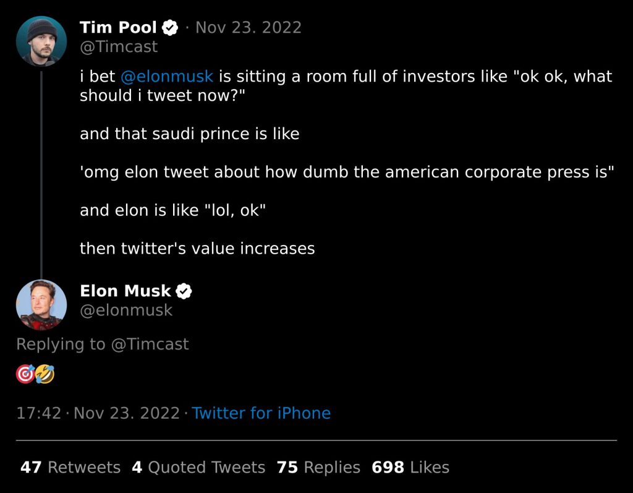Open the "Twitter for iPhone" source link

tap(261, 413)
